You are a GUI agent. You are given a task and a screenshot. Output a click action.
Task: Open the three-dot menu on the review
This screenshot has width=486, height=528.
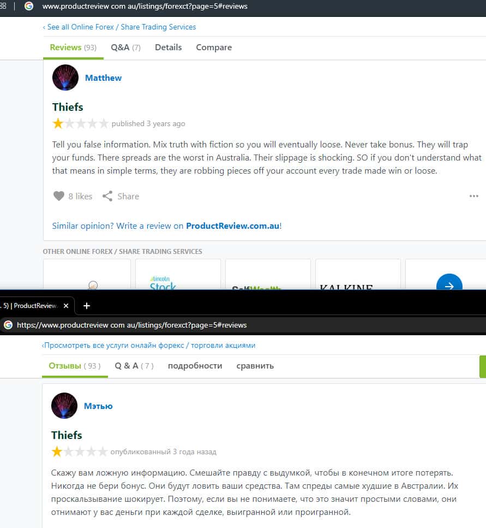(473, 196)
